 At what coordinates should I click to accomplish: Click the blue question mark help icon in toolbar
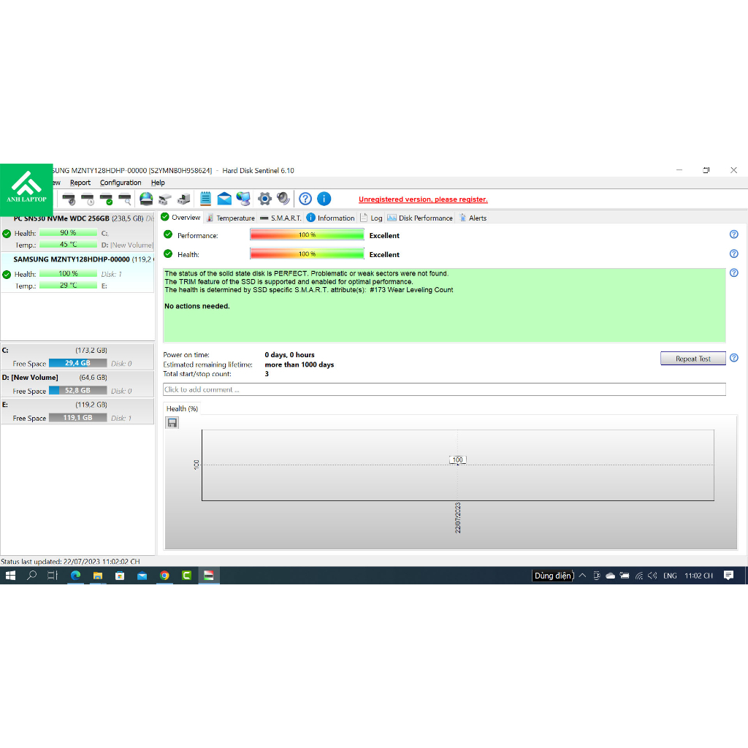point(305,199)
